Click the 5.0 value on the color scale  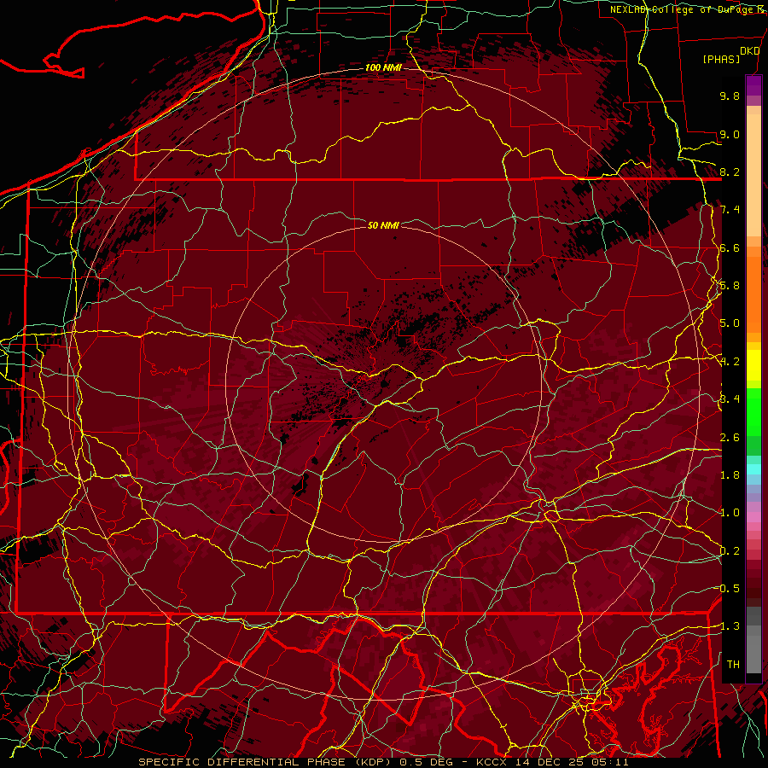click(730, 323)
